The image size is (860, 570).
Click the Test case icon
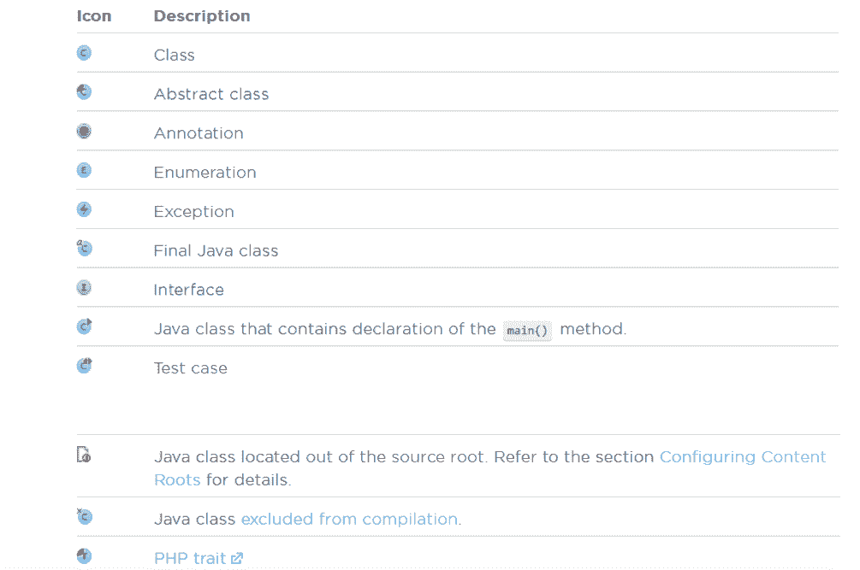pyautogui.click(x=84, y=366)
